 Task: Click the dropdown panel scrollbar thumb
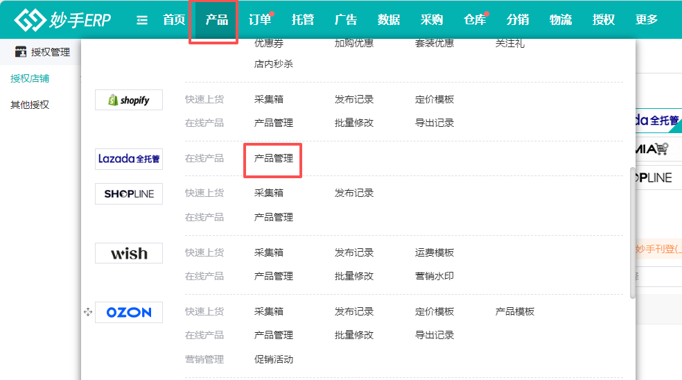[x=632, y=233]
